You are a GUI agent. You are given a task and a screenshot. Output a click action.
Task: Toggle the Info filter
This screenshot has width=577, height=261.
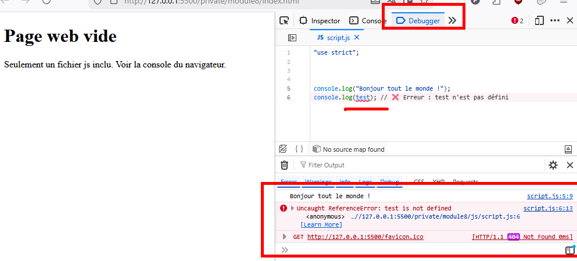tap(345, 182)
